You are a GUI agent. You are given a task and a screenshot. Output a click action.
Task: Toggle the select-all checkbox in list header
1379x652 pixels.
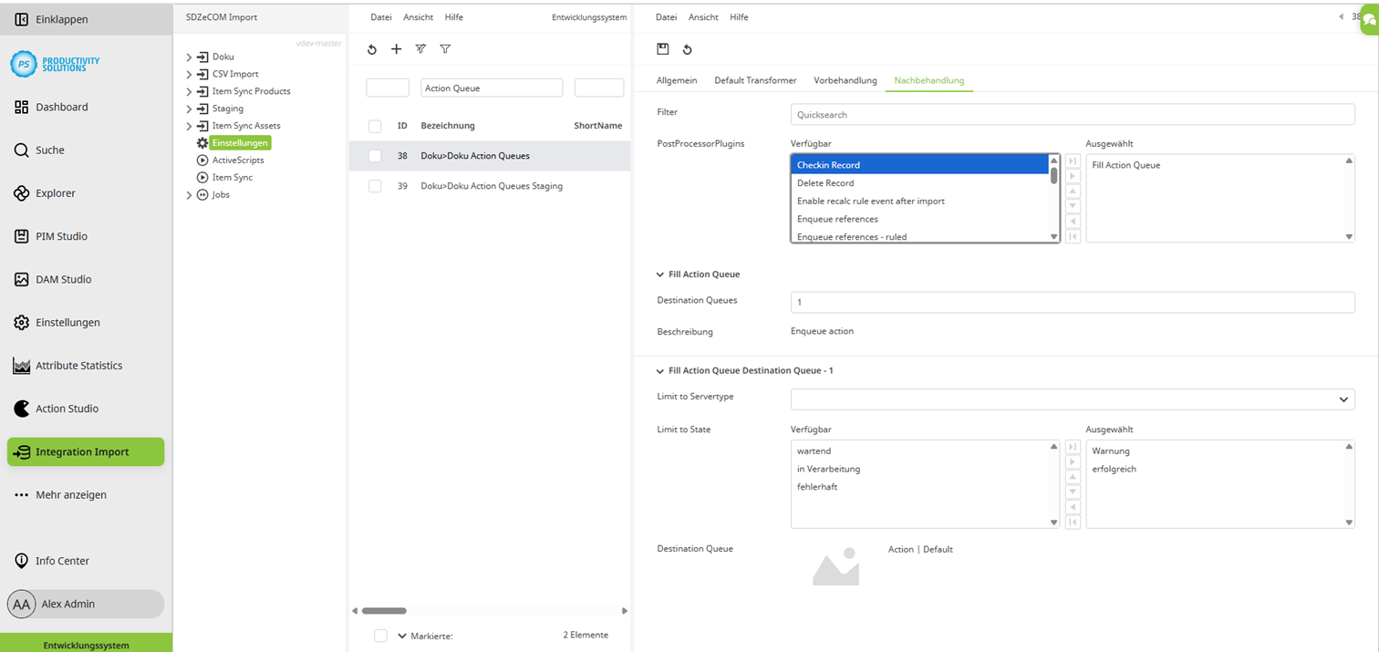[x=375, y=126]
